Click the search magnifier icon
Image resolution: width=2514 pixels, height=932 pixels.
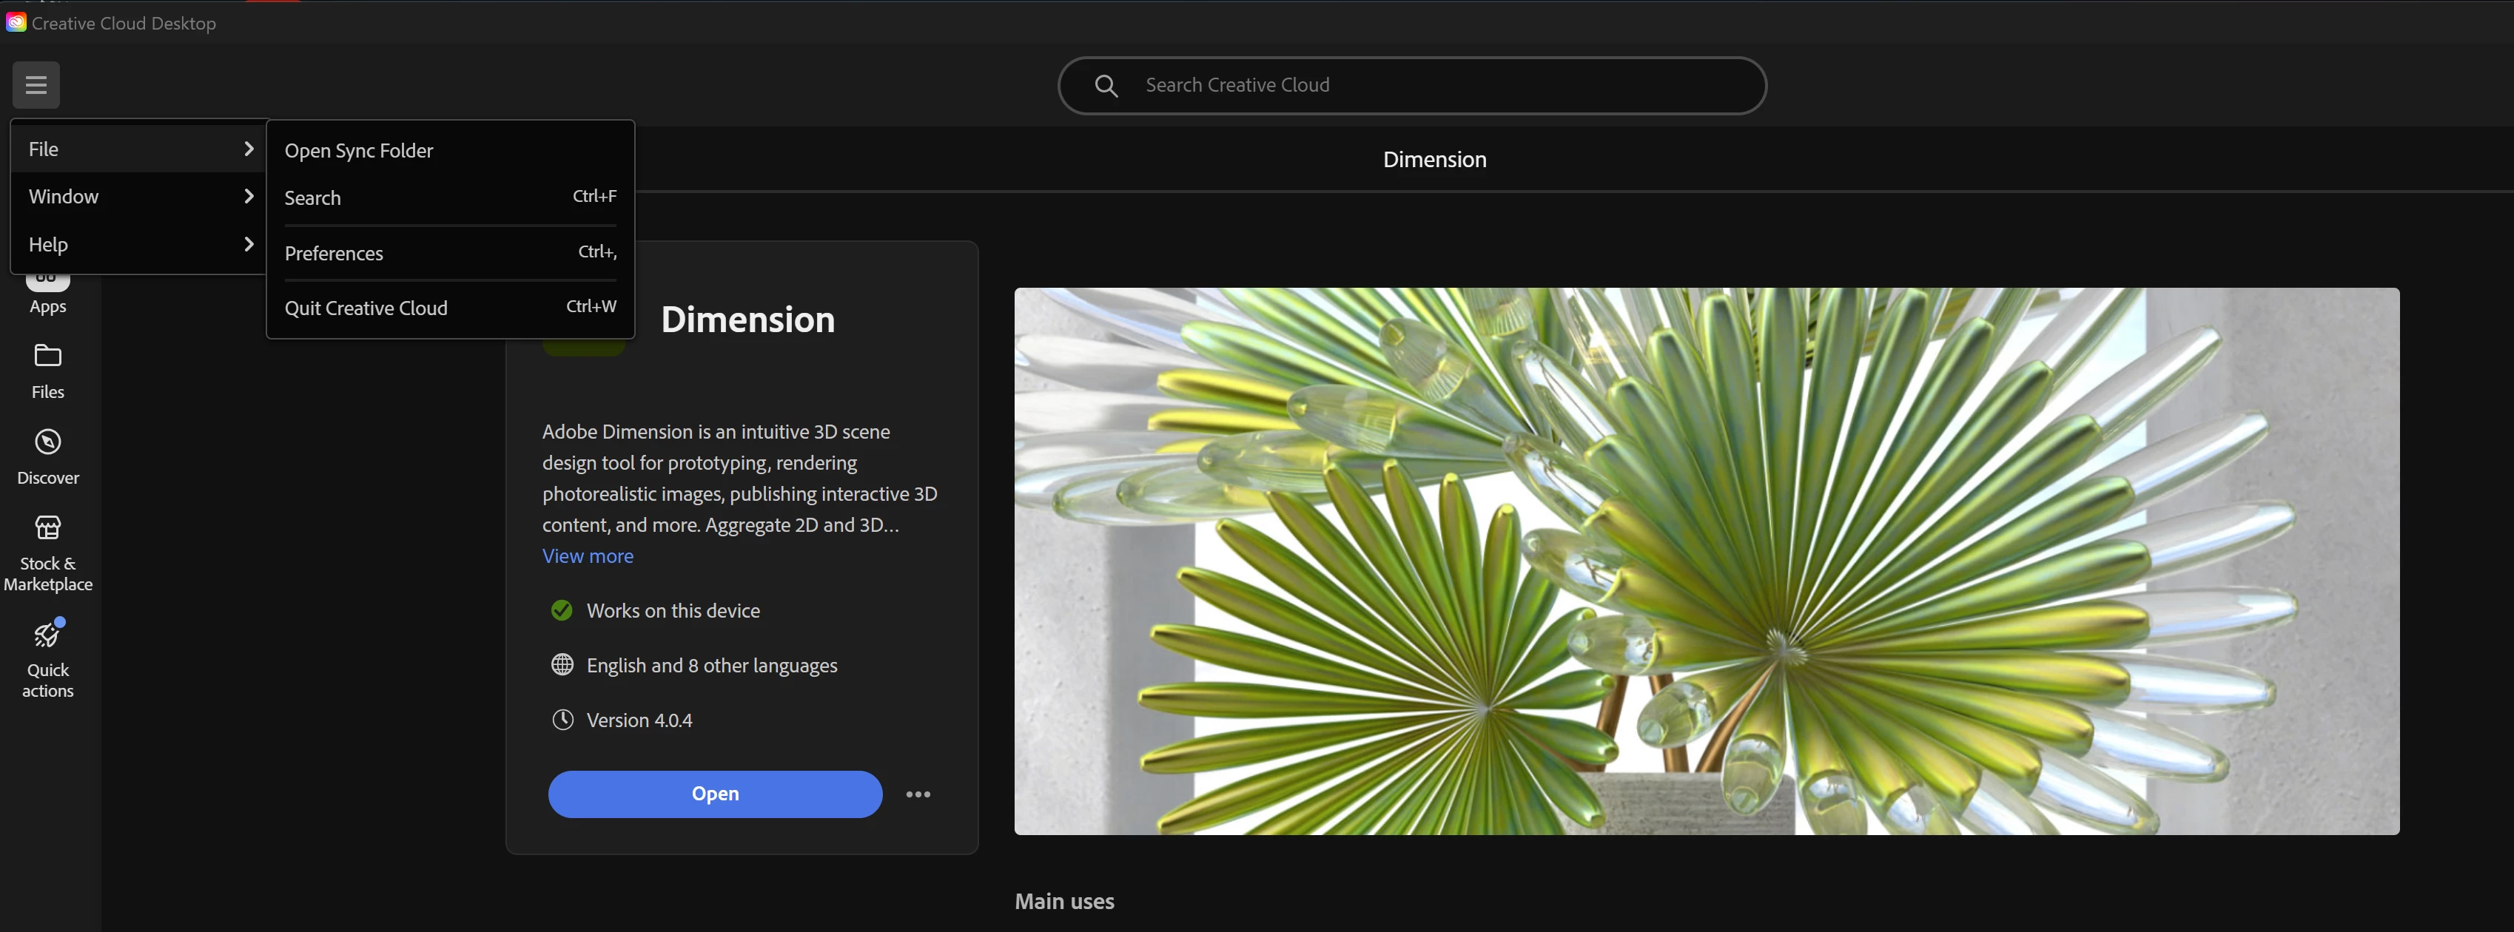1106,86
